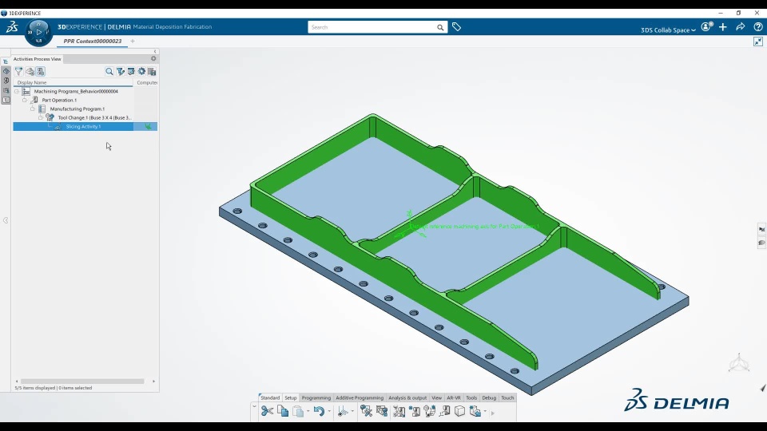Open the AR-VR tab
The height and width of the screenshot is (431, 767).
click(x=454, y=397)
